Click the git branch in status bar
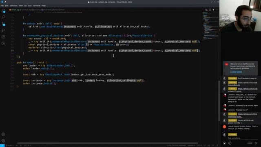This screenshot has width=261, height=147. click(x=10, y=145)
